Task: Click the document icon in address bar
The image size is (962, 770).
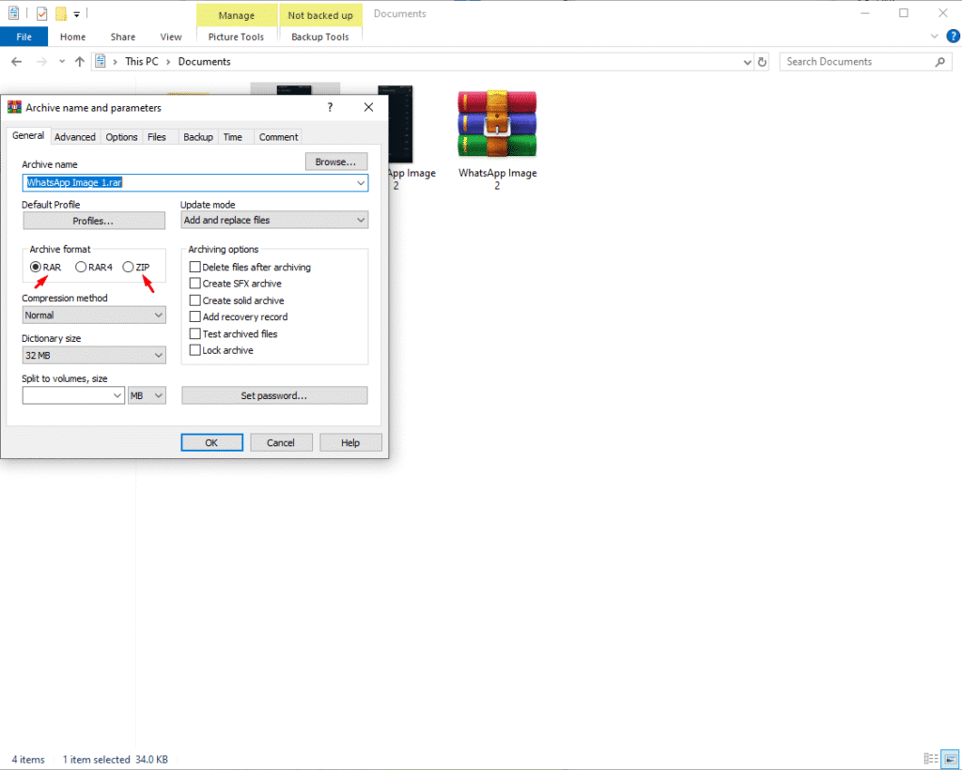Action: (x=101, y=61)
